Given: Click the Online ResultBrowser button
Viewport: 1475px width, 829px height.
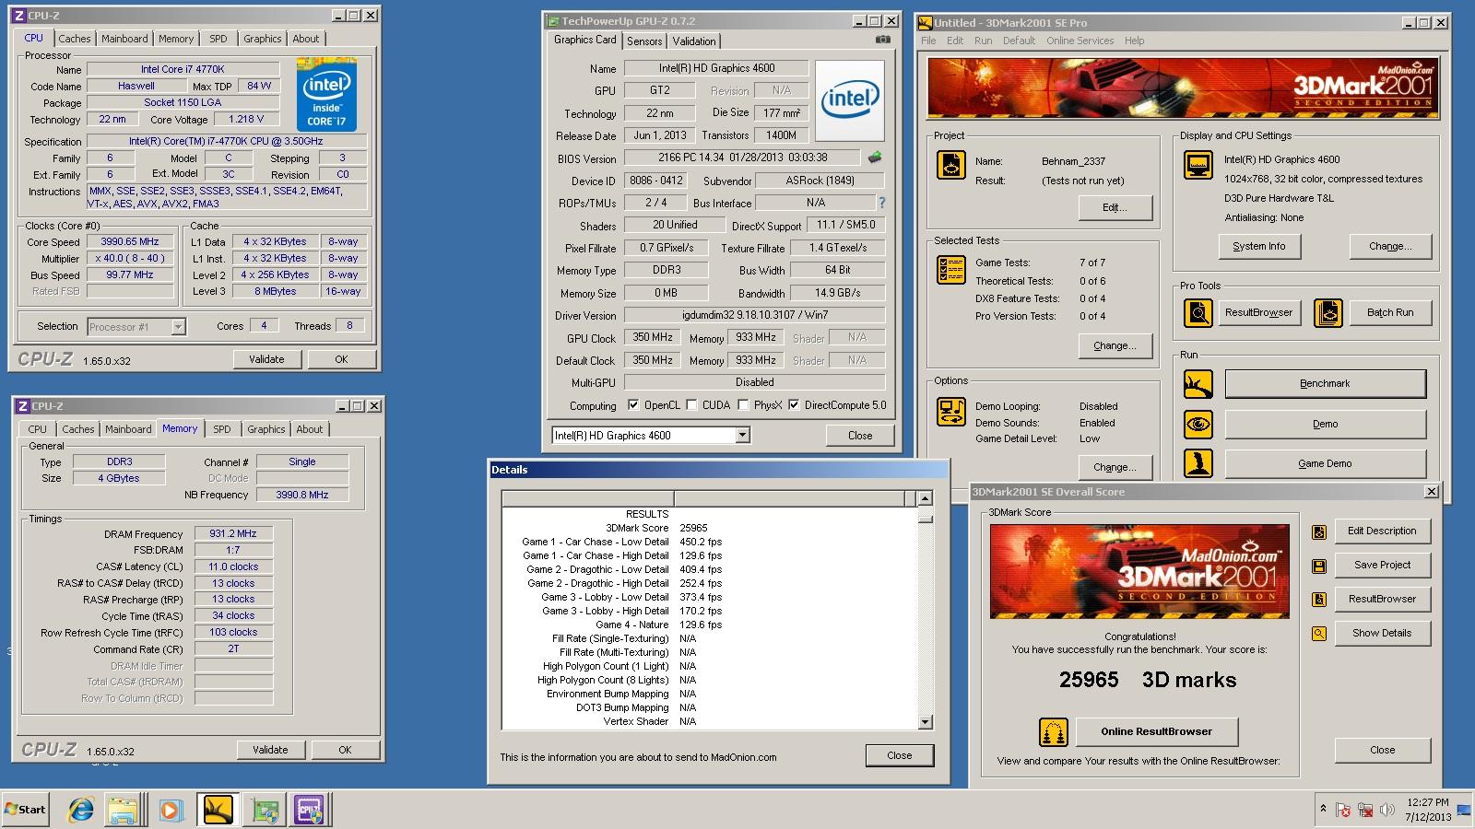Looking at the screenshot, I should click(x=1156, y=731).
